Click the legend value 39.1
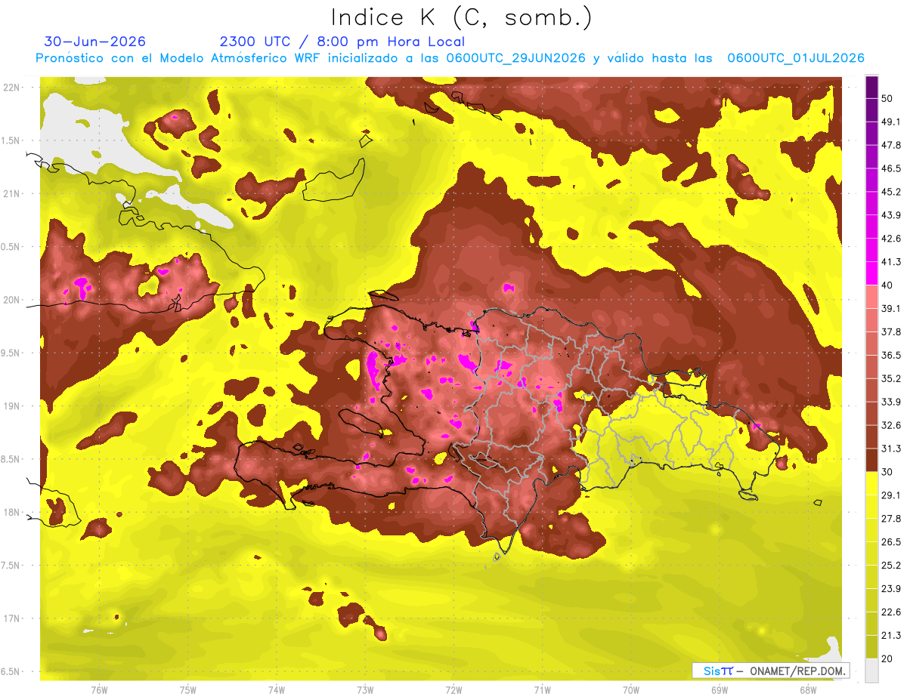The height and width of the screenshot is (700, 907). point(890,308)
